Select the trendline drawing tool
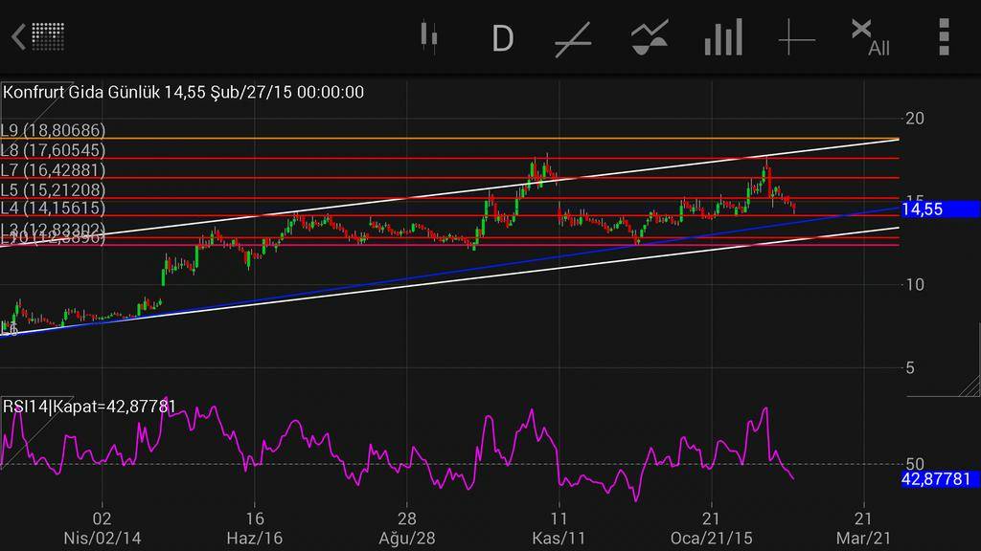981x551 pixels. (573, 39)
